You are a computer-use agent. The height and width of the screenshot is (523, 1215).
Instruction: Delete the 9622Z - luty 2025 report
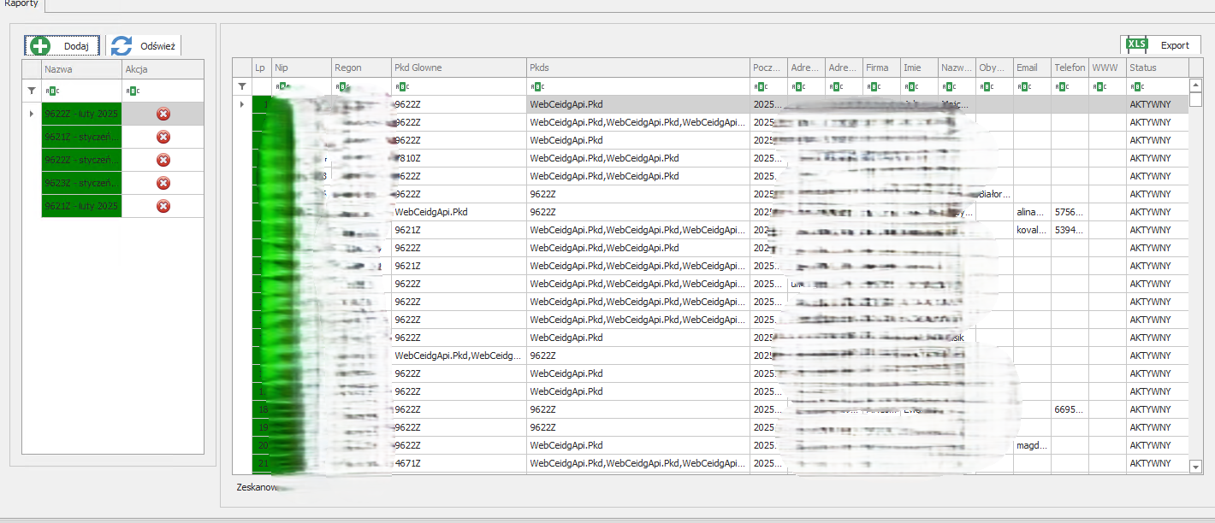point(163,114)
